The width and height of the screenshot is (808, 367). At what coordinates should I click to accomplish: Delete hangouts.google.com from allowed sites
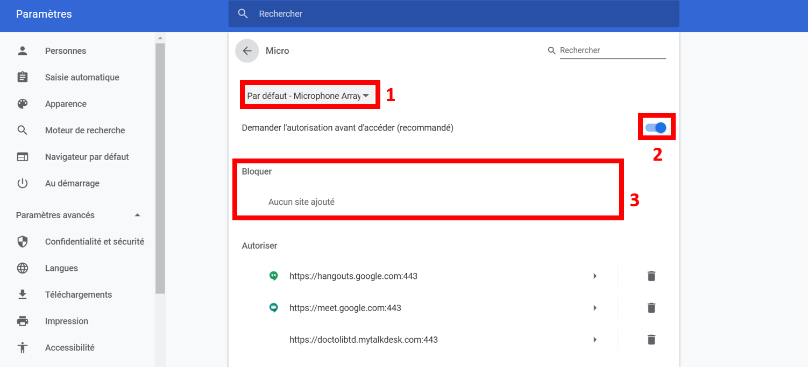651,276
